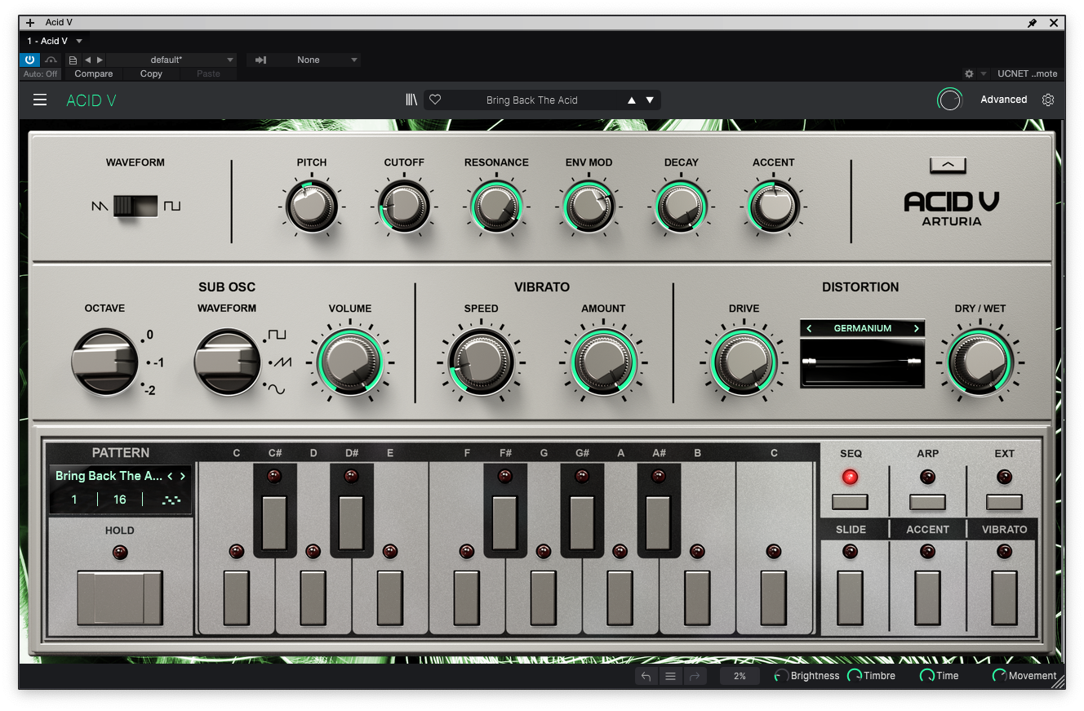Click the vibrato SPEED knob

pyautogui.click(x=481, y=362)
